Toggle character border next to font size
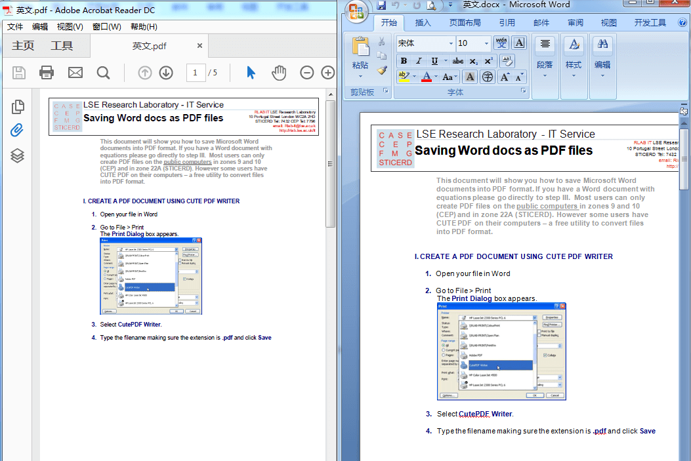 tap(519, 43)
